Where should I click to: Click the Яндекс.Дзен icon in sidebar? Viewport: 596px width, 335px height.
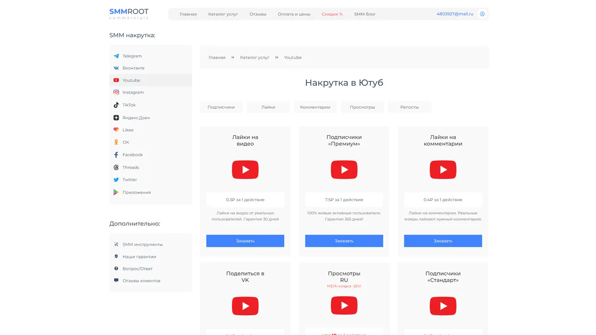tap(116, 118)
